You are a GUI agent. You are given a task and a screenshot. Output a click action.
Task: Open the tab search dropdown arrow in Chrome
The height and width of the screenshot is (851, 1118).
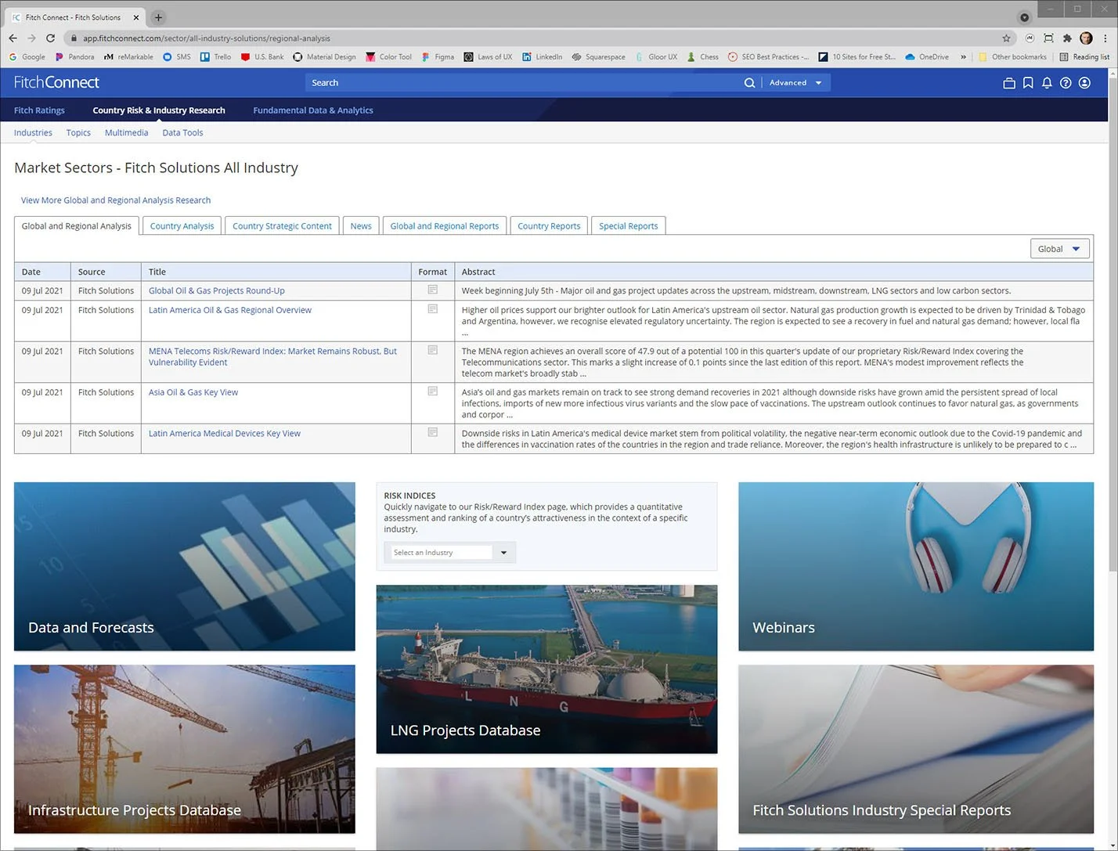1024,17
